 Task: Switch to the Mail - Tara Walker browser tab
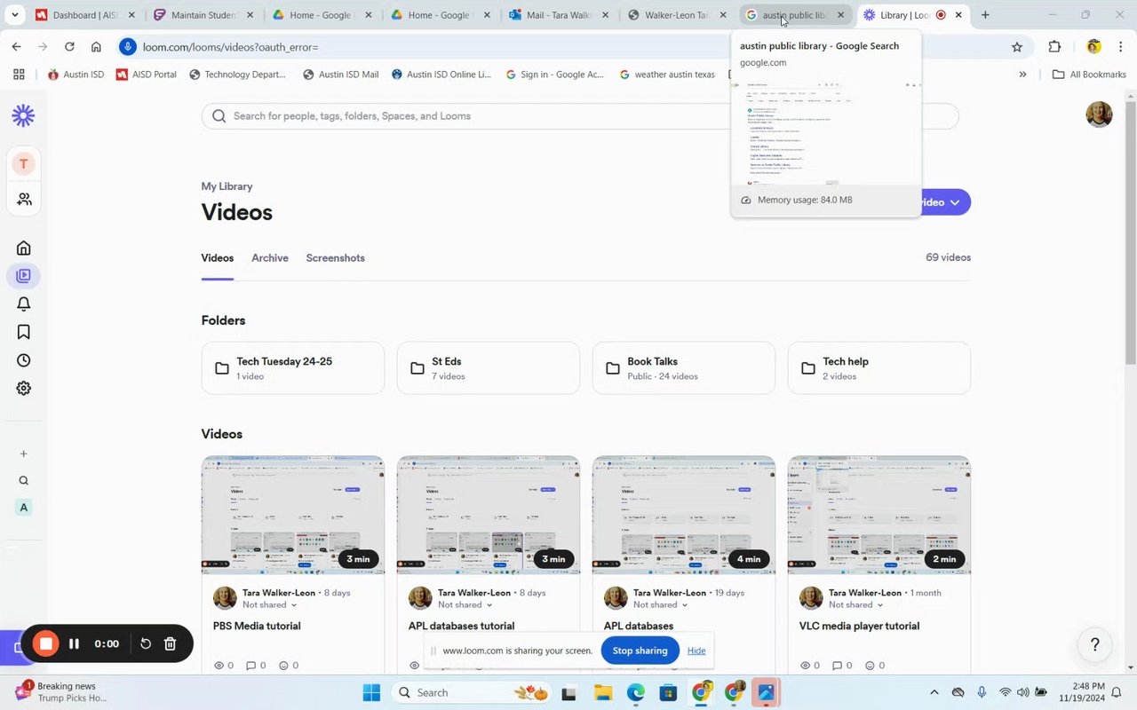pos(560,15)
